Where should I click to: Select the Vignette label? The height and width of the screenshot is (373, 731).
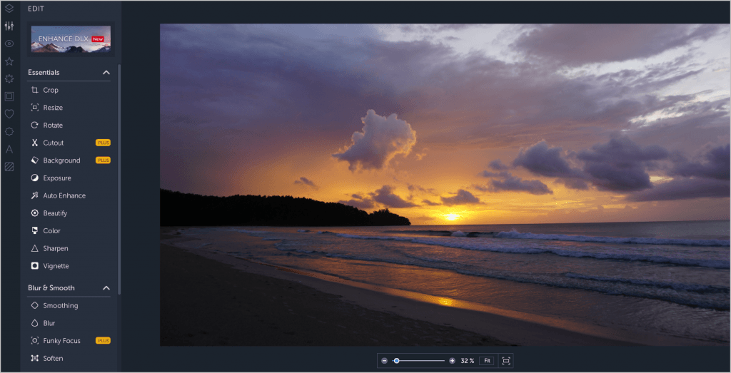pyautogui.click(x=56, y=266)
